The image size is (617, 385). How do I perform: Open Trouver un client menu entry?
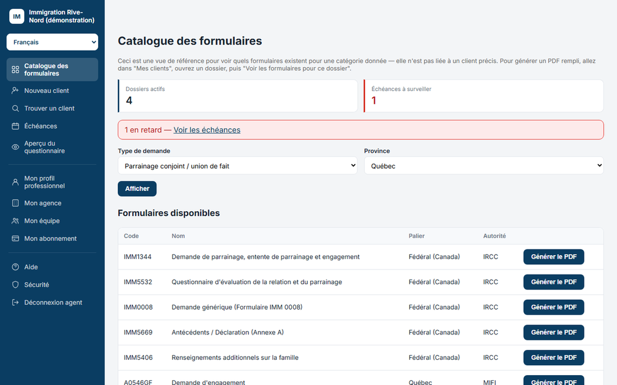(x=52, y=108)
